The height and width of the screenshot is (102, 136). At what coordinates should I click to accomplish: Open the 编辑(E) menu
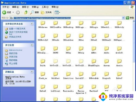click(x=16, y=7)
